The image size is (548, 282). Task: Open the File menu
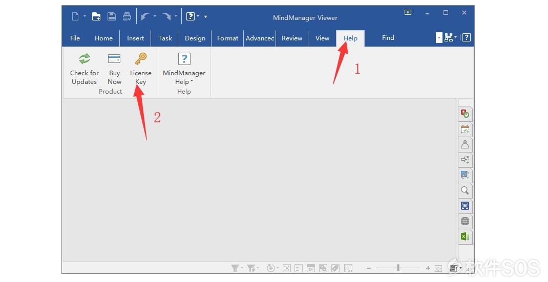coord(75,38)
